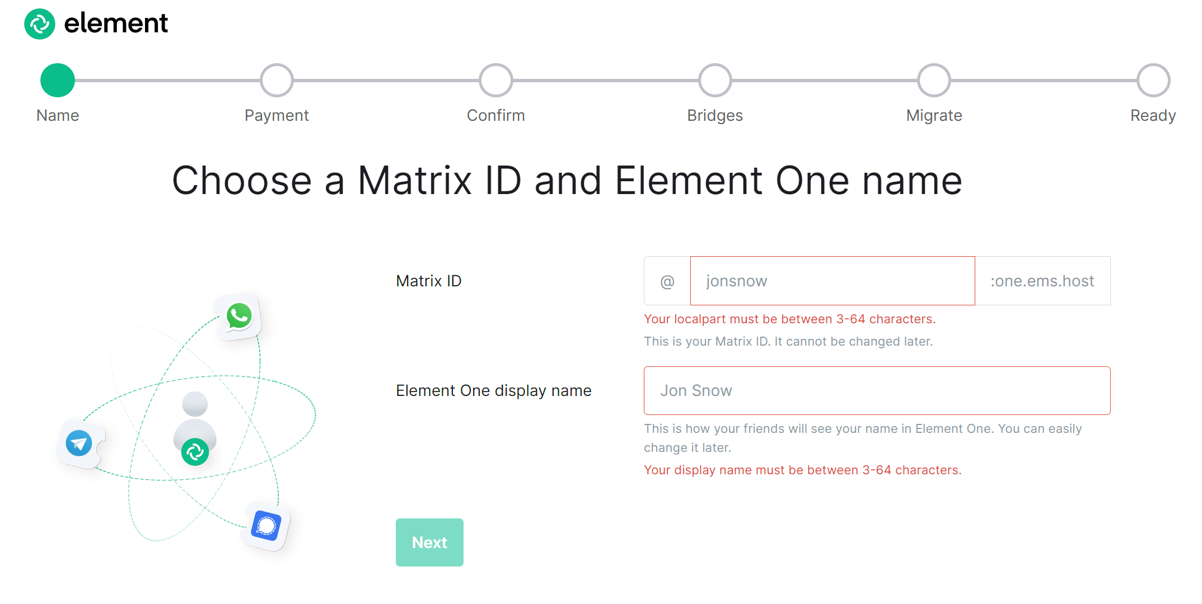Click the :one.ems.host suffix

point(1042,281)
